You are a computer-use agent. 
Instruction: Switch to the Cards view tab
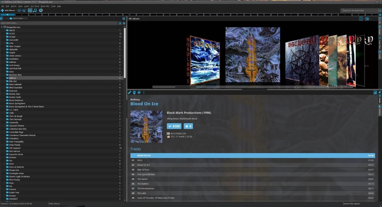point(380,55)
